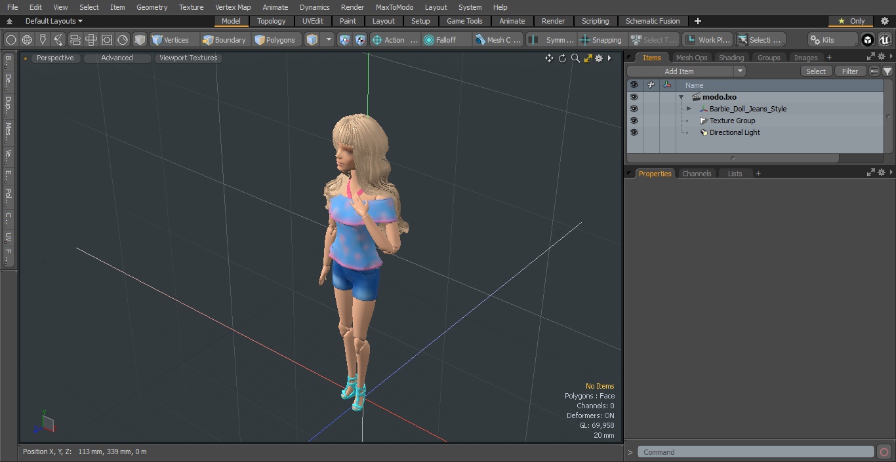Open the Falloff menu
The height and width of the screenshot is (462, 896).
tap(447, 40)
